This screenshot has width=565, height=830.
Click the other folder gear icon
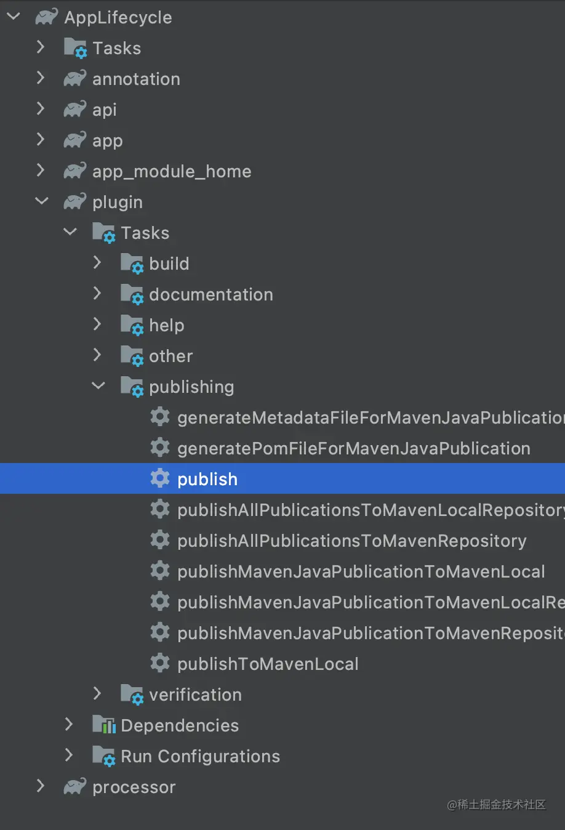[x=132, y=357]
